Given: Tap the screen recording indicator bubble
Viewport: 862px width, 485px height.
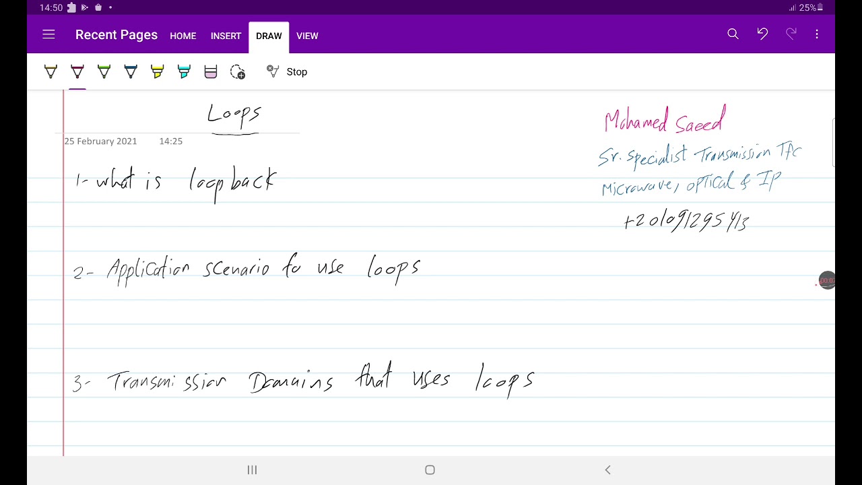Looking at the screenshot, I should [x=827, y=281].
